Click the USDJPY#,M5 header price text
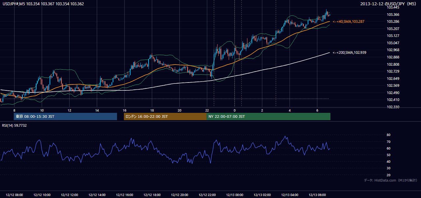Screen dimensions: 421x198 click(43, 4)
